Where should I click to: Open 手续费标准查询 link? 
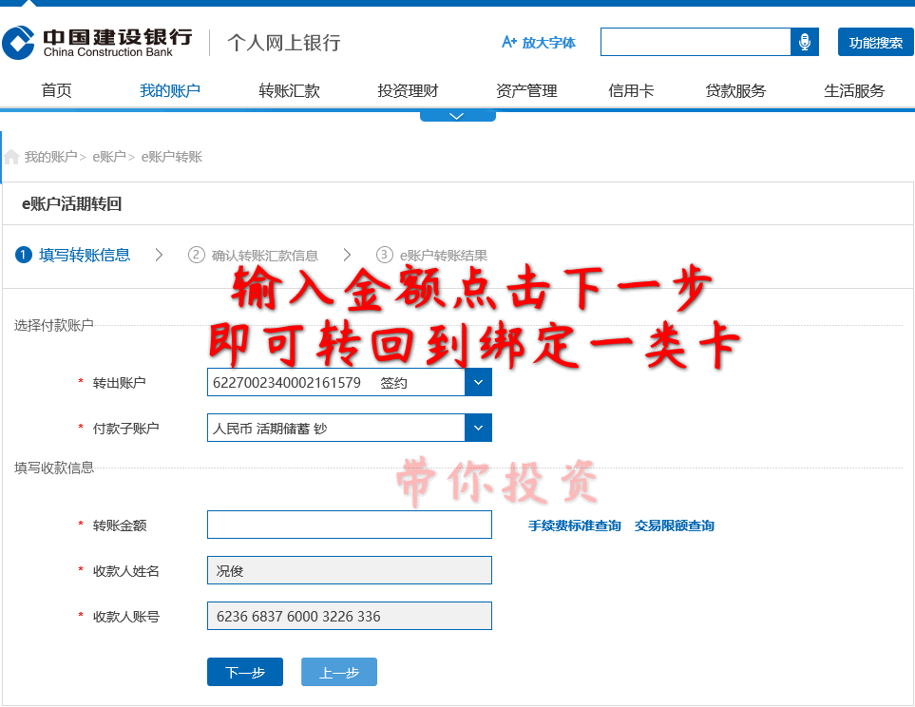[574, 525]
